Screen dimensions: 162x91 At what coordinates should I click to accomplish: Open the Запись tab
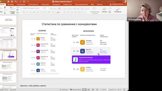coord(100,5)
